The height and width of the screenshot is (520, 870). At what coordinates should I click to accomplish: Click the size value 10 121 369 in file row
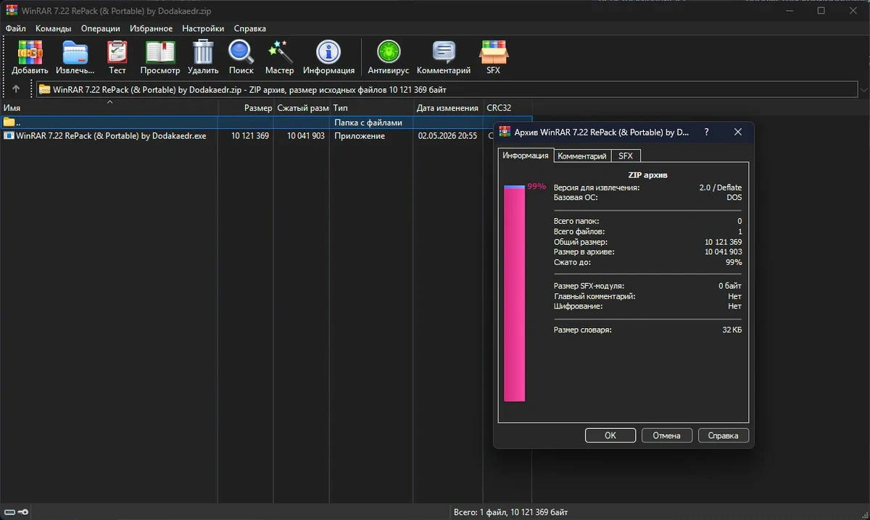[x=250, y=135]
